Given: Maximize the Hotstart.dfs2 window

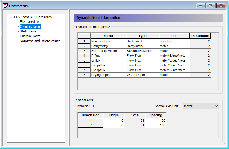Looking at the screenshot, I should 211,6.
